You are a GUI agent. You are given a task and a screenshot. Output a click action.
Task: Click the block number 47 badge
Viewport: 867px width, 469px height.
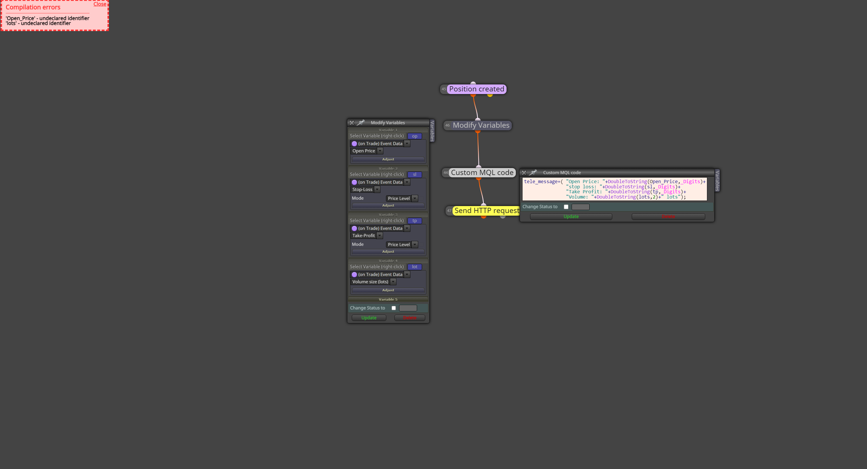coord(449,211)
